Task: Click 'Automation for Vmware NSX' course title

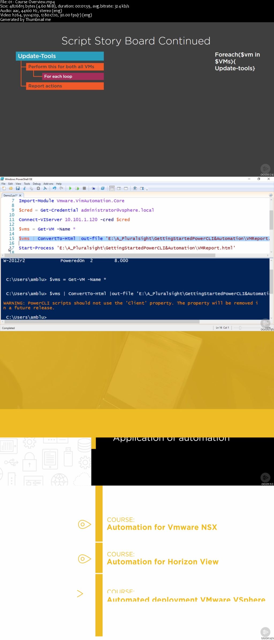Action: click(162, 527)
